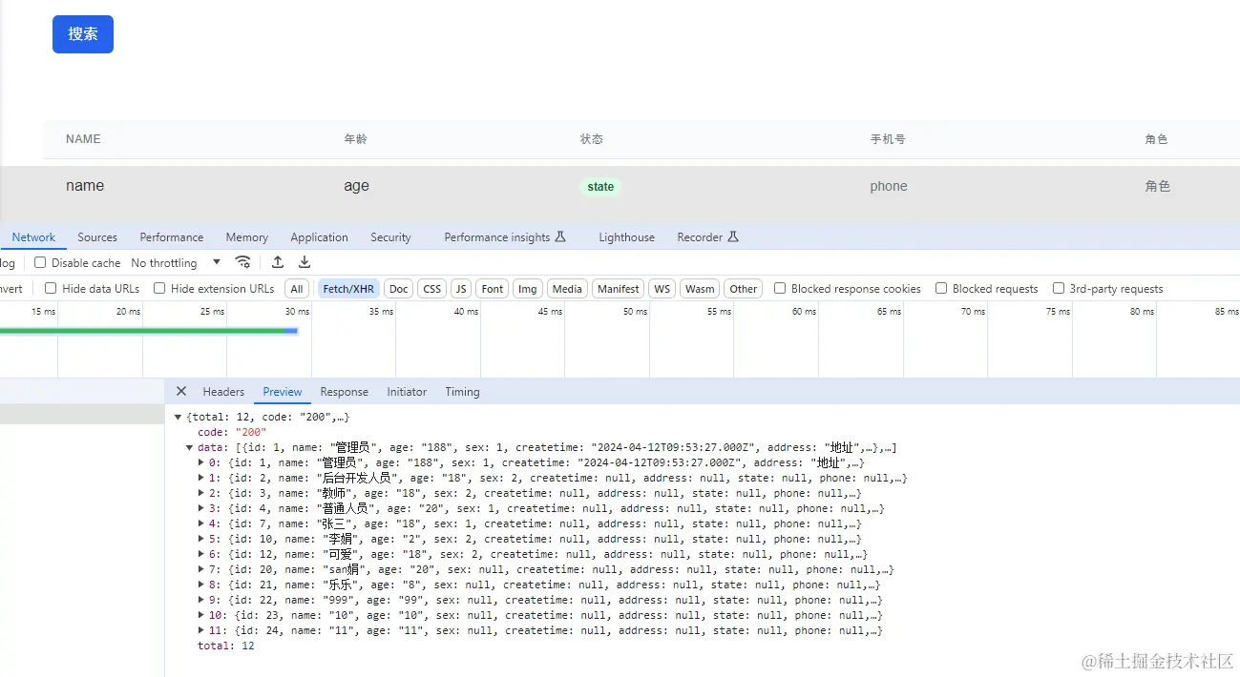Expand data item 7 san娟
This screenshot has width=1240, height=677.
(x=201, y=570)
